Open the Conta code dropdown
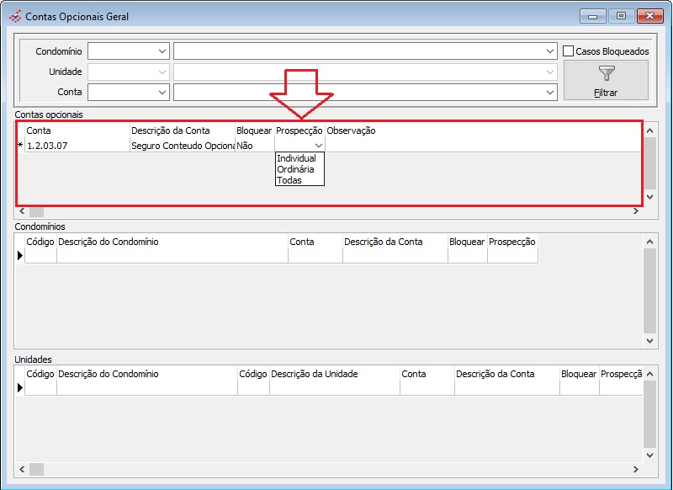 tap(162, 92)
